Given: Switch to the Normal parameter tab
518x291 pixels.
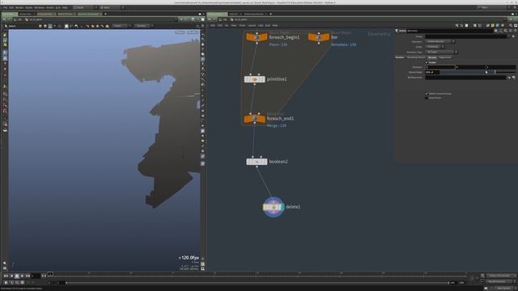Looking at the screenshot, I should pyautogui.click(x=432, y=57).
